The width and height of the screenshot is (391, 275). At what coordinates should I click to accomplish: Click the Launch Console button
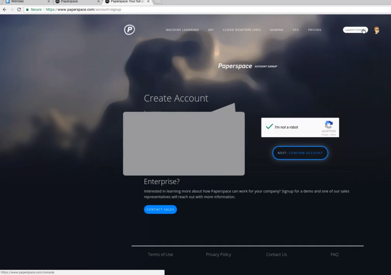[x=355, y=30]
